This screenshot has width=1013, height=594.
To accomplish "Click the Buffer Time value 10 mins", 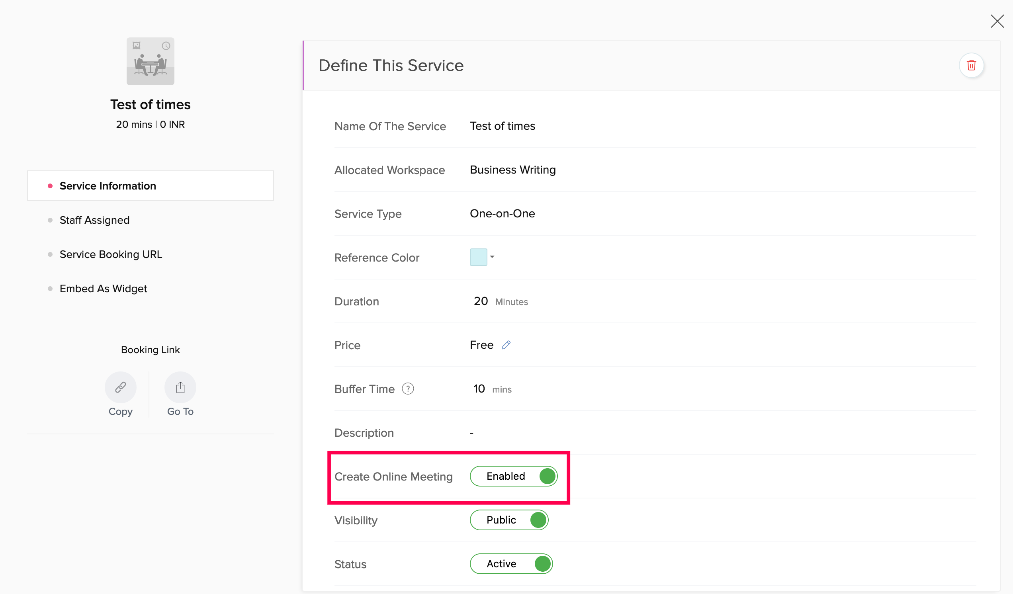I will (479, 389).
